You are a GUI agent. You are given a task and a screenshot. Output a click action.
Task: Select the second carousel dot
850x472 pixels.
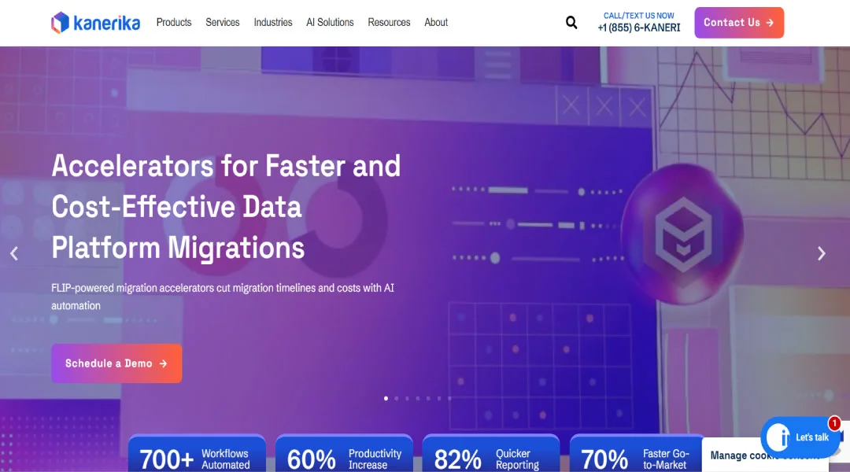click(x=396, y=398)
